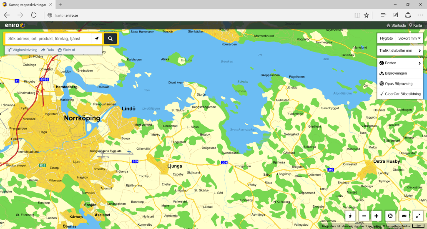Select the Kartor, vägbeskrivningar tab
This screenshot has height=229, width=427.
pyautogui.click(x=27, y=5)
